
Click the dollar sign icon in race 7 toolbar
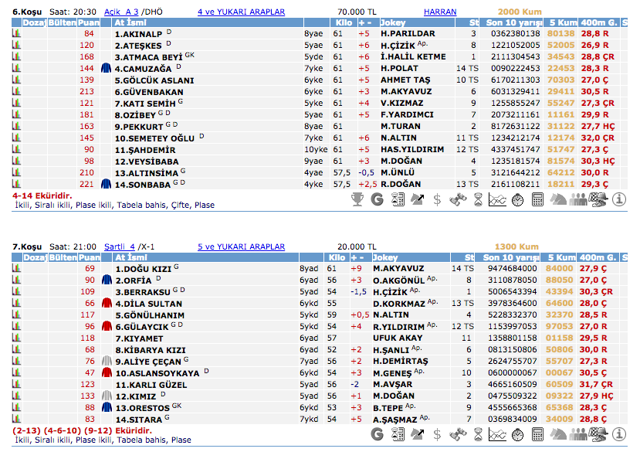tap(438, 434)
